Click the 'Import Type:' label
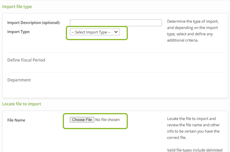 click(19, 32)
